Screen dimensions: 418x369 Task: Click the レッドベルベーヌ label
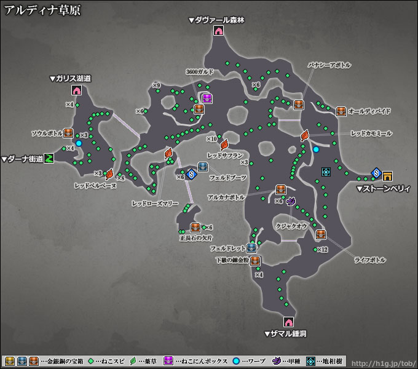pyautogui.click(x=95, y=186)
